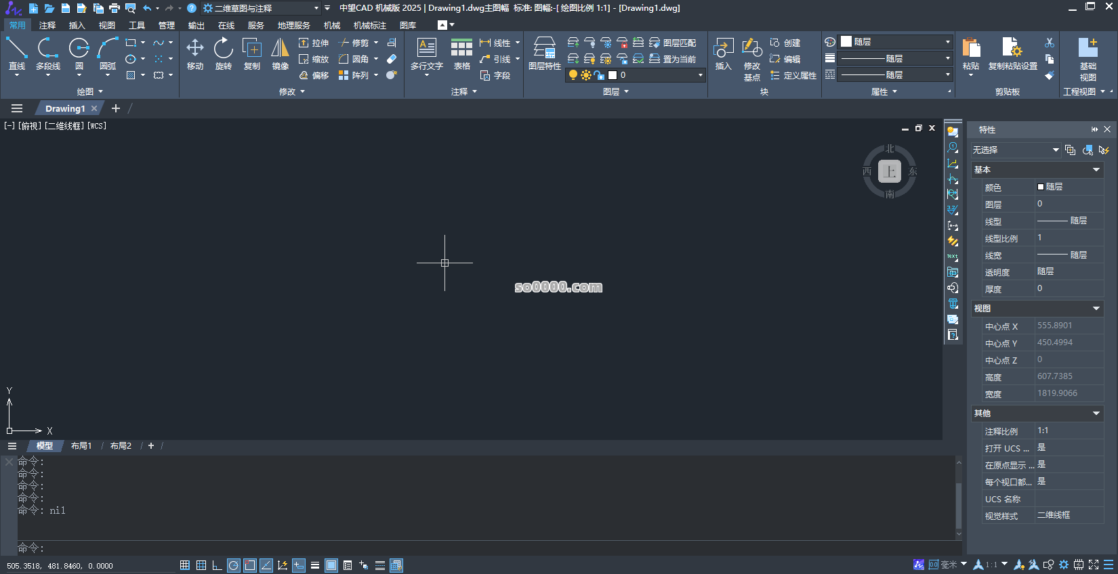Image resolution: width=1118 pixels, height=574 pixels.
Task: Click the Move (移动) tool
Action: [195, 53]
